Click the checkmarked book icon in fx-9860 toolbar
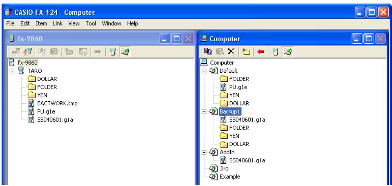The image size is (392, 186). pos(125,52)
